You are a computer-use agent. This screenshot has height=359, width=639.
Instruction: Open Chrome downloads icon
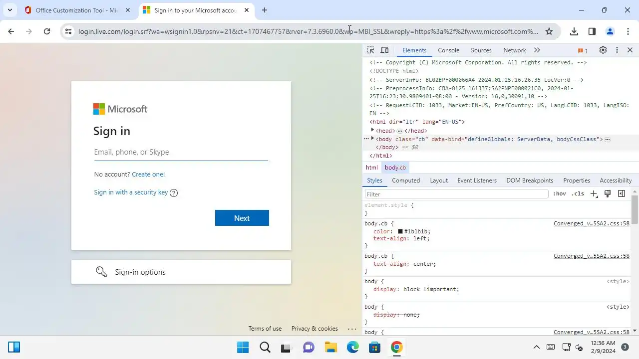[574, 31]
